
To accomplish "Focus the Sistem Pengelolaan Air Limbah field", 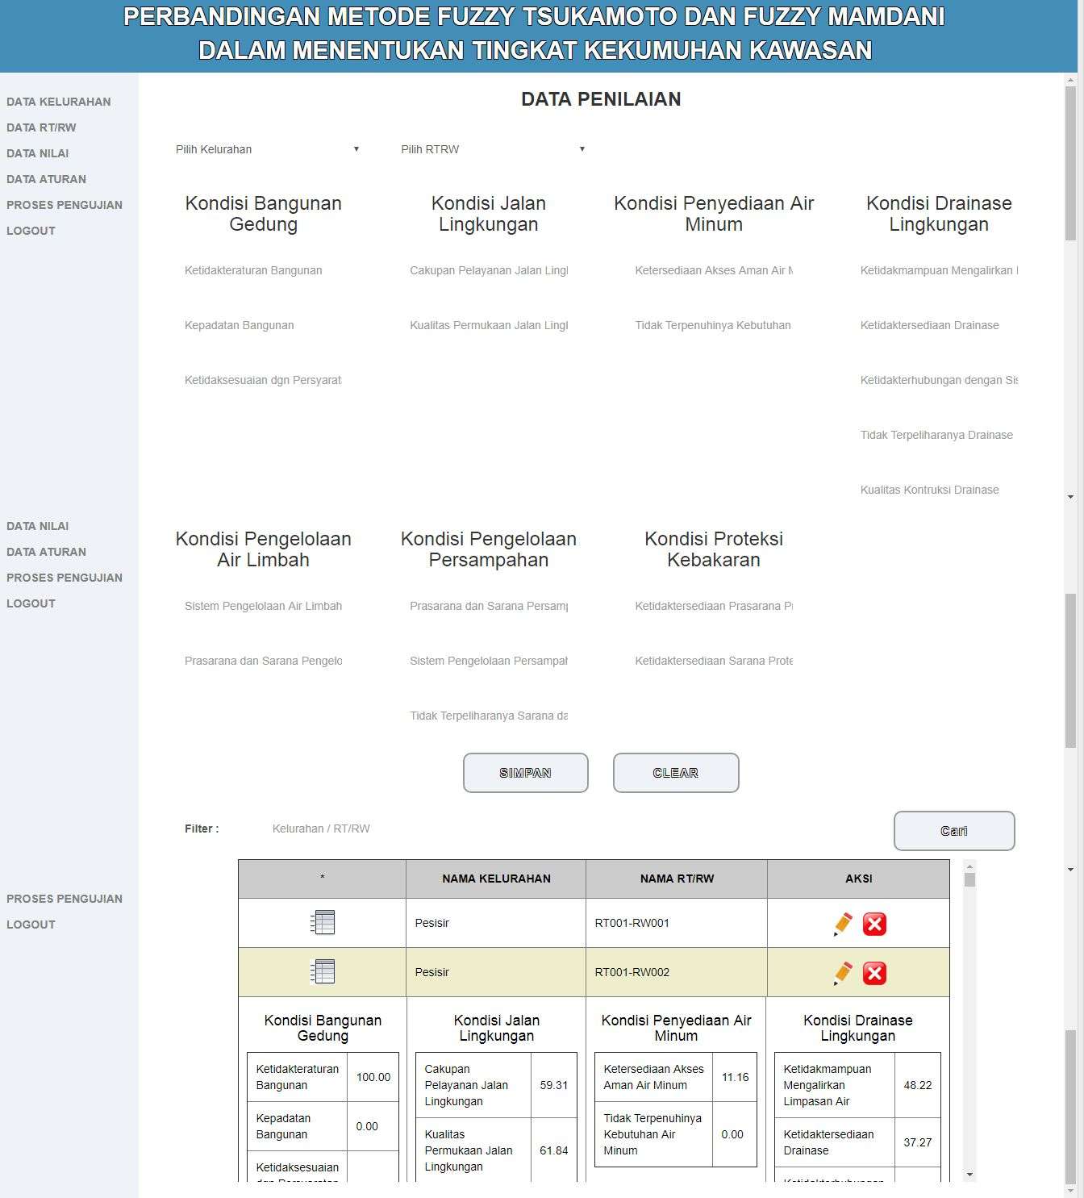I will (263, 606).
